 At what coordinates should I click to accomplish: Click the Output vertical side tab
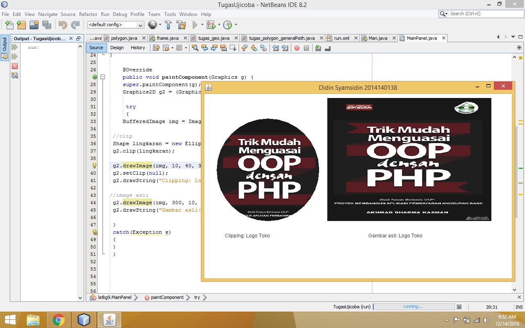pos(5,48)
